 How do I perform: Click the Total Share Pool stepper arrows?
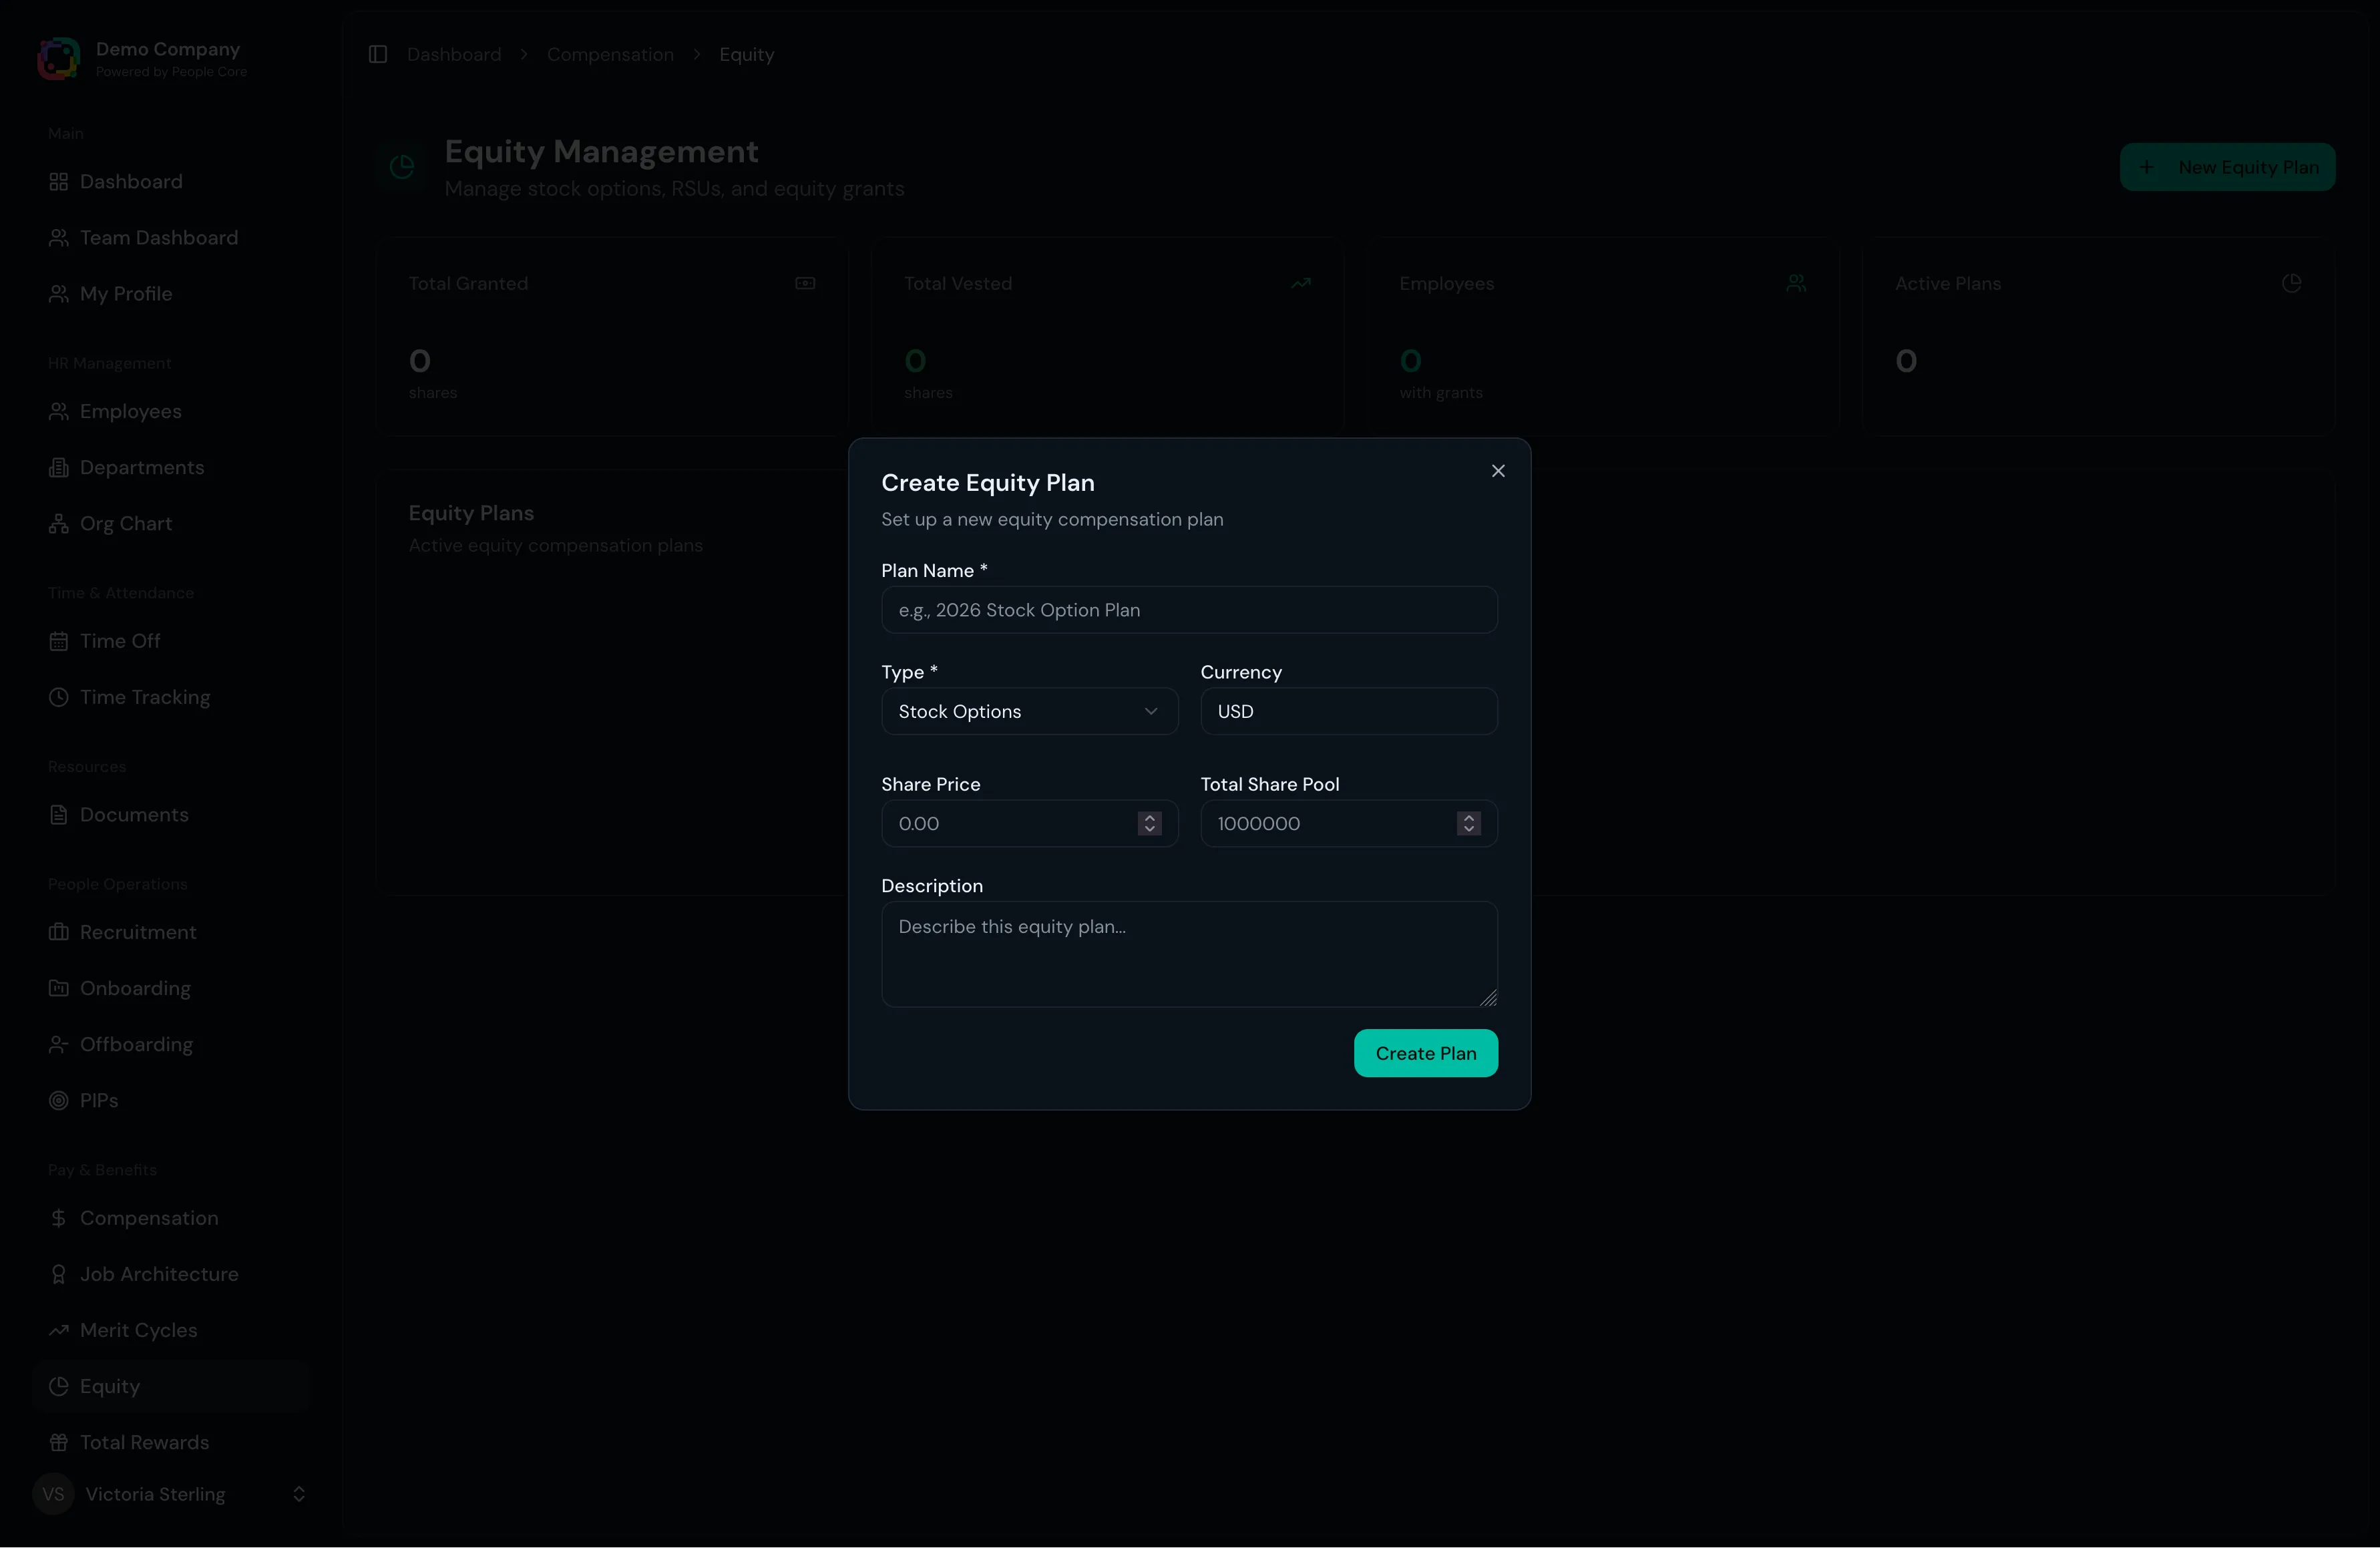1468,823
